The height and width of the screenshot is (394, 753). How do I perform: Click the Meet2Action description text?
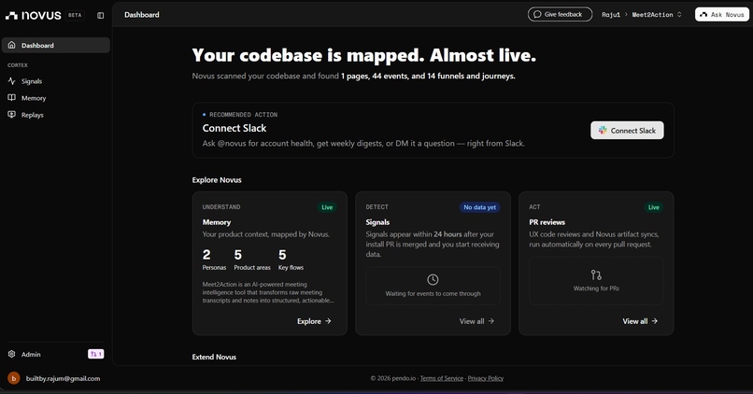point(267,292)
